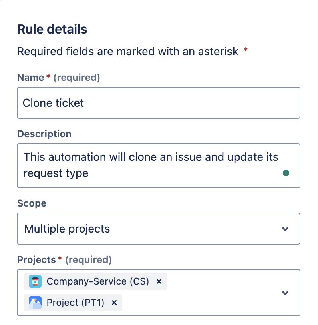Click the red asterisk beside Projects label
Viewport: 318px width, 325px height.
(60, 259)
